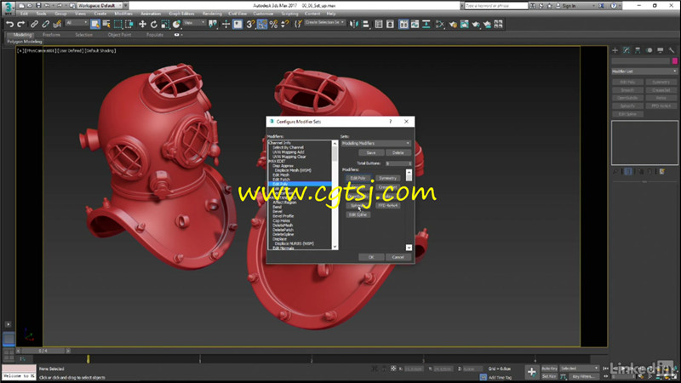The width and height of the screenshot is (681, 383).
Task: Click the object color swatch in command panel
Action: coord(674,61)
